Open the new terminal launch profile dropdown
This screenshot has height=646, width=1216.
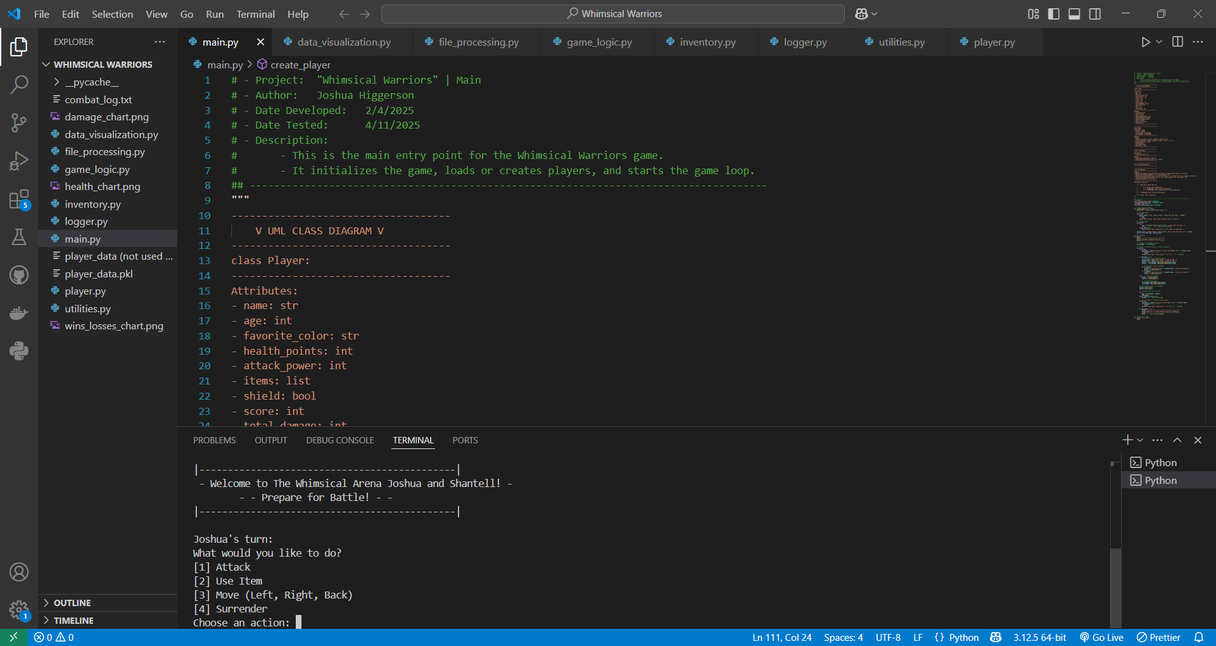click(x=1141, y=440)
